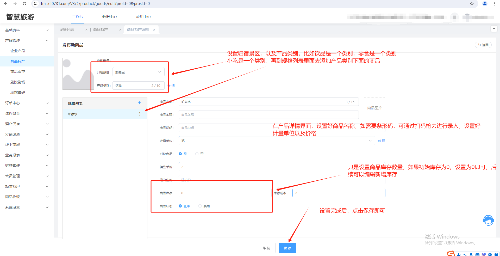Bookmark page with the star icon
Image resolution: width=500 pixels, height=256 pixels.
(472, 4)
